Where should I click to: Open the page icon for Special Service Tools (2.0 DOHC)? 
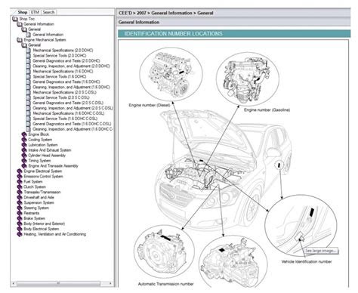coord(29,56)
